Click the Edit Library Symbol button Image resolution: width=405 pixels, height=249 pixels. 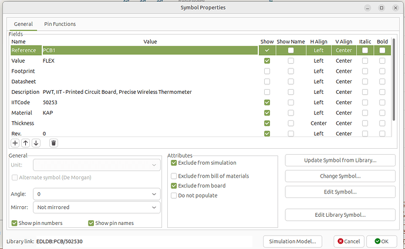(x=340, y=215)
